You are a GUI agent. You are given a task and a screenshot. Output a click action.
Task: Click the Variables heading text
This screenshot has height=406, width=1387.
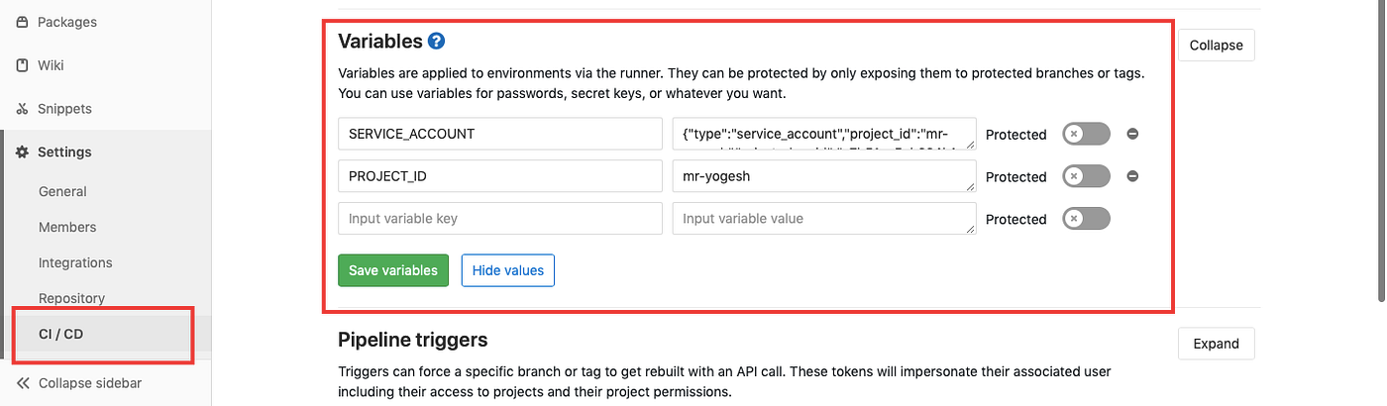380,42
